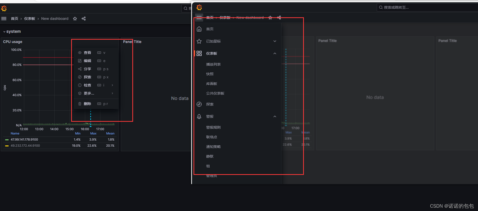Click green swatch of 47.99.141.178:9100
This screenshot has width=478, height=211.
coord(7,140)
